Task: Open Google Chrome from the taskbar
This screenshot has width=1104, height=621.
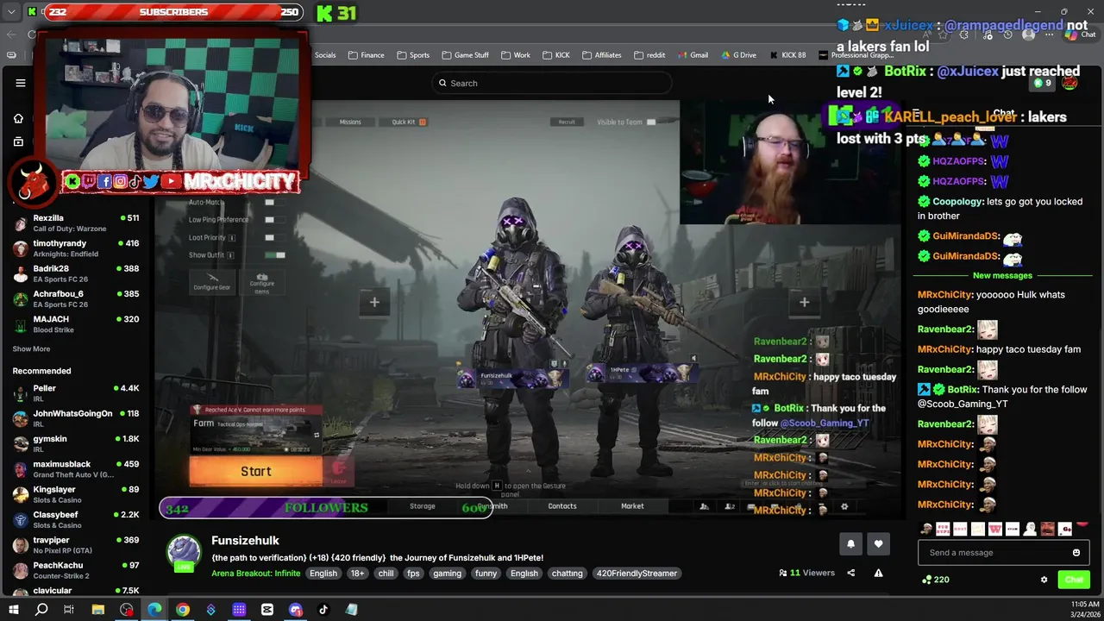Action: (183, 610)
